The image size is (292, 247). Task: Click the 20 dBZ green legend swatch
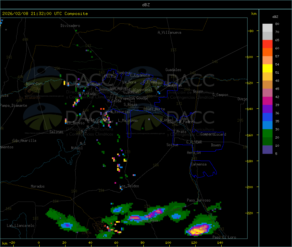click(x=267, y=133)
